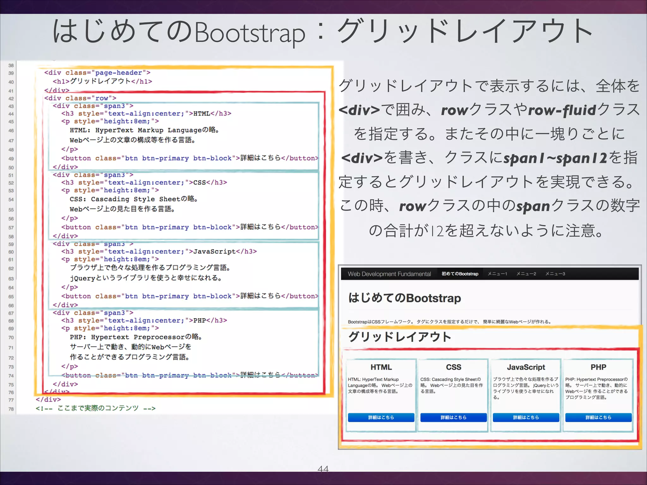Click line number 42 in code gutter

coord(11,99)
